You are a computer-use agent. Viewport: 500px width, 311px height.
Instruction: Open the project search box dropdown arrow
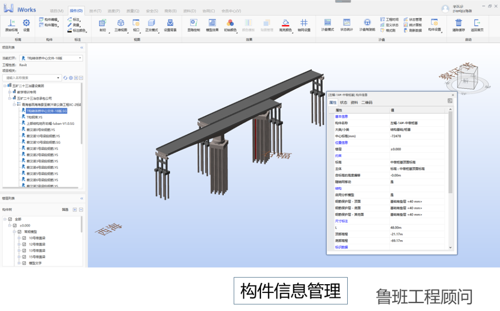[x=58, y=78]
